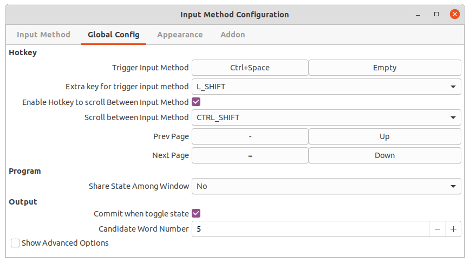Maximize the Input Method Configuration window
The image size is (470, 263).
(x=436, y=14)
